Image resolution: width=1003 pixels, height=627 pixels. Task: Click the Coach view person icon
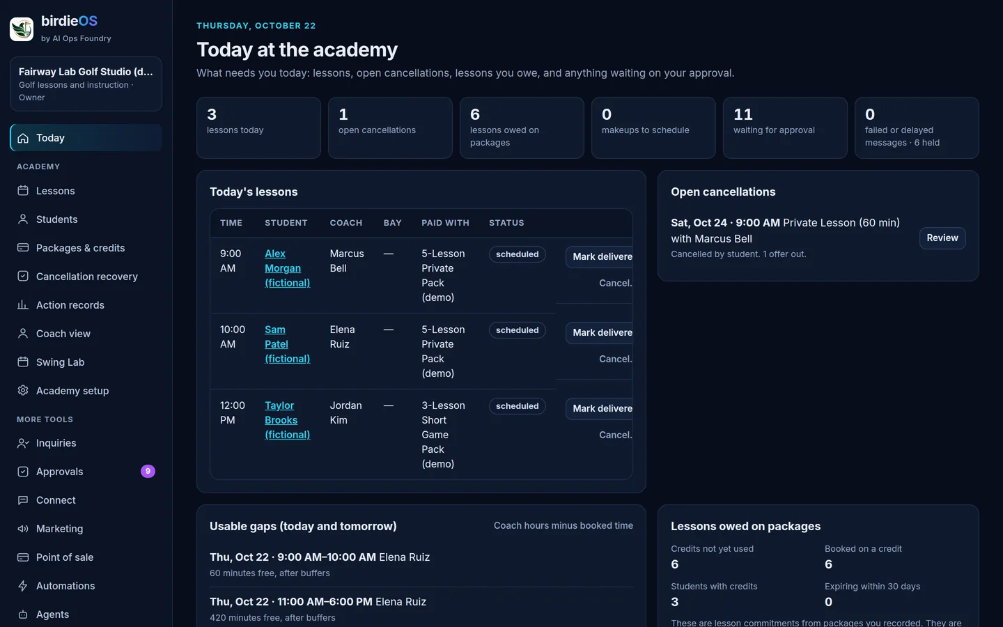[23, 334]
